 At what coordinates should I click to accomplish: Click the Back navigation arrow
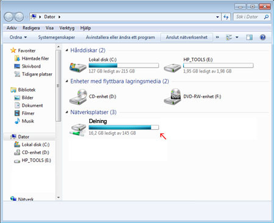(9, 17)
